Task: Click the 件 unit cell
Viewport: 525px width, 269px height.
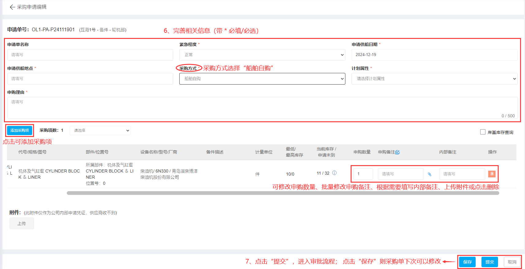Action: [257, 174]
